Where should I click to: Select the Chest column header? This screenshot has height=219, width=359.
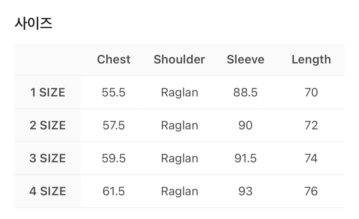pos(114,59)
